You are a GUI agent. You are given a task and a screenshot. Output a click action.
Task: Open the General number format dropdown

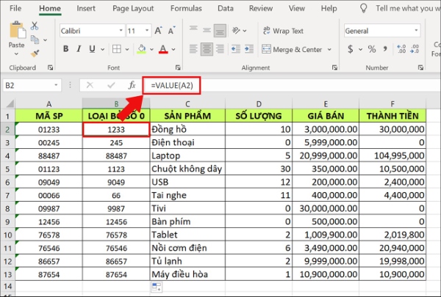coord(416,30)
